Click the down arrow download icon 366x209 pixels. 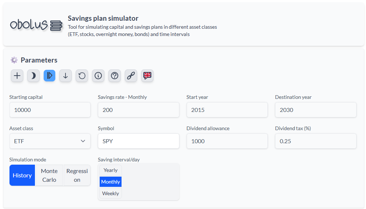[65, 76]
